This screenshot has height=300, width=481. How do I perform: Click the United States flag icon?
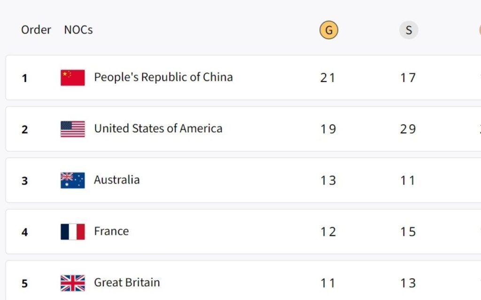(73, 129)
